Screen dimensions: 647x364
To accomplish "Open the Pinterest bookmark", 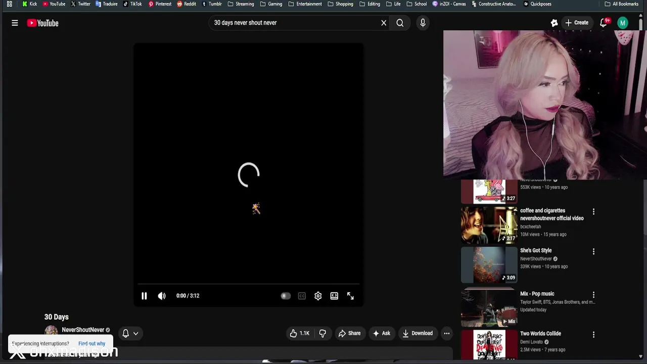I will click(160, 4).
